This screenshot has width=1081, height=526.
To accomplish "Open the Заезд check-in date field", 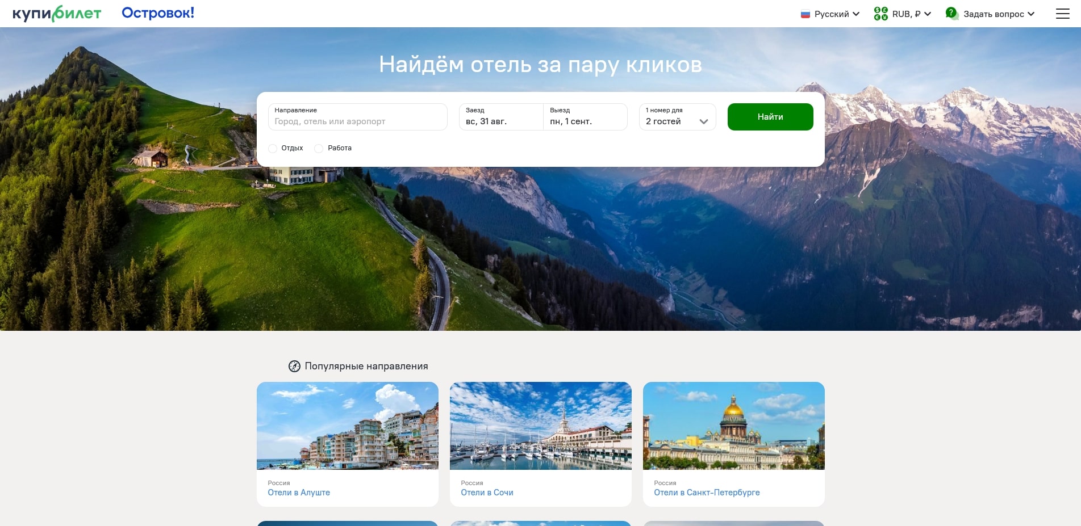I will (501, 117).
